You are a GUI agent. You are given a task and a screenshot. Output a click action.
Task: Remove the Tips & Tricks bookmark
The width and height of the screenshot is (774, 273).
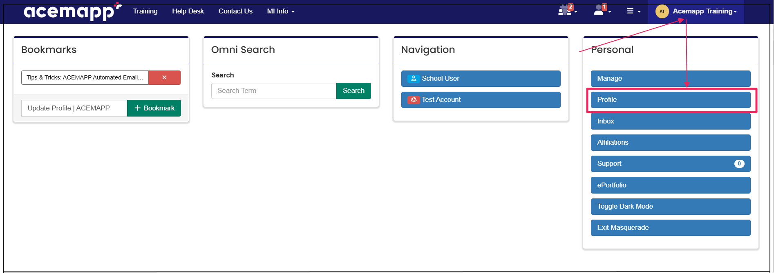point(164,77)
